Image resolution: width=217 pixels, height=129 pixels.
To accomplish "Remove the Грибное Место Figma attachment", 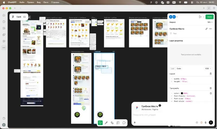I will [x=160, y=105].
